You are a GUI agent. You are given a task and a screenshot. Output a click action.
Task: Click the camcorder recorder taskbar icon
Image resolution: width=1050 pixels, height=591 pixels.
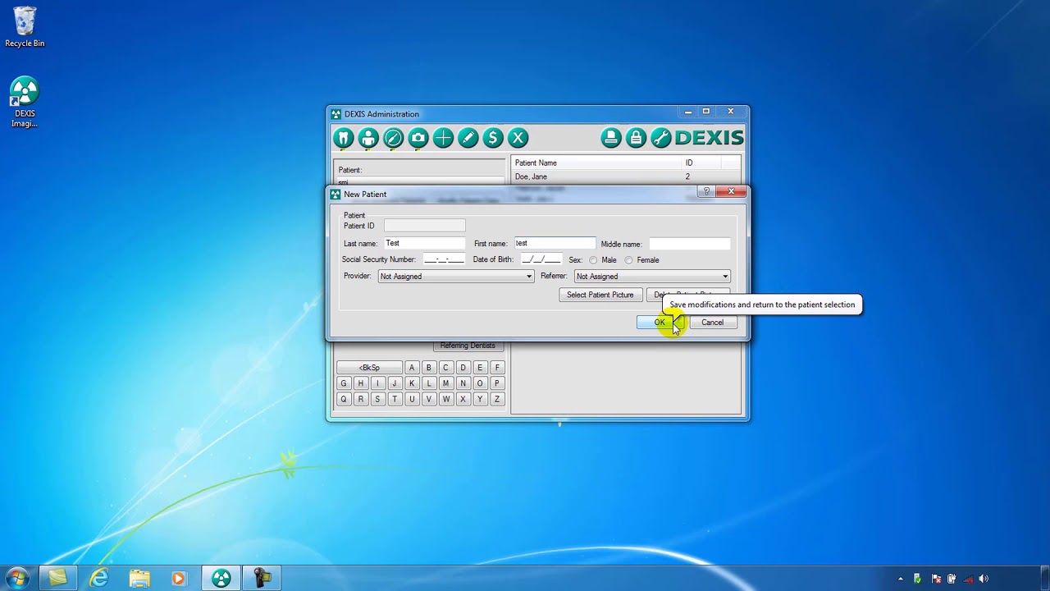(262, 578)
